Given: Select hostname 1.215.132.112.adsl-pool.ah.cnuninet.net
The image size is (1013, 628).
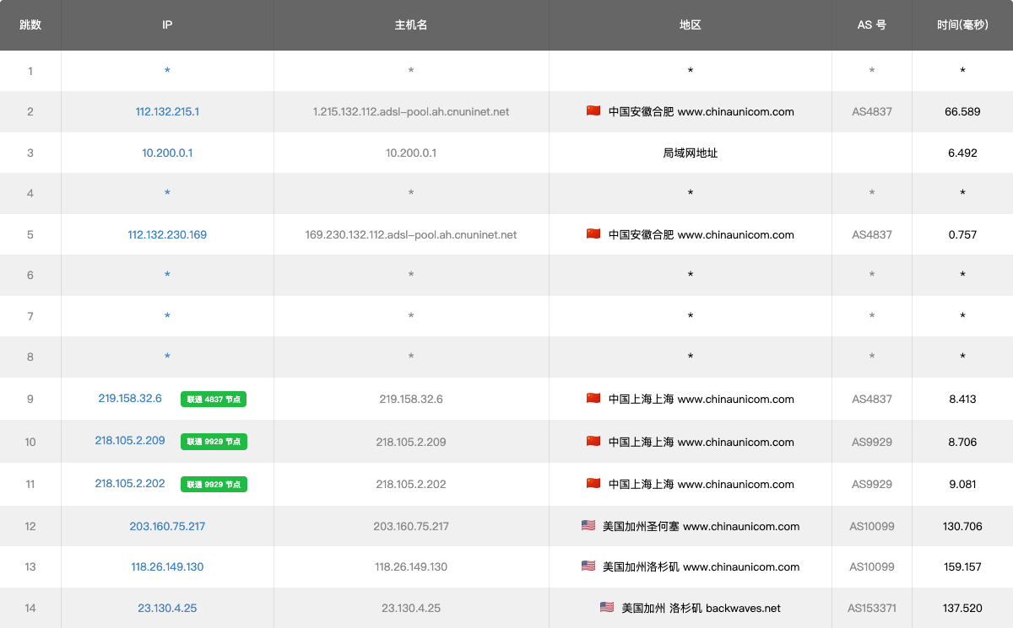Looking at the screenshot, I should pyautogui.click(x=411, y=111).
